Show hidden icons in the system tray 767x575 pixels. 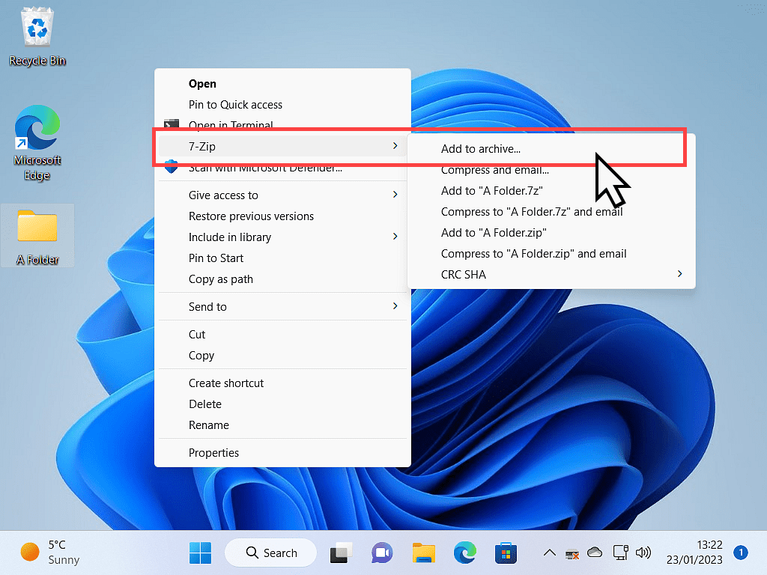(549, 553)
